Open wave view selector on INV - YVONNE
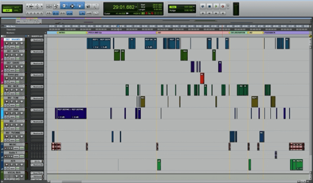The width and height of the screenshot is (313, 183). pyautogui.click(x=12, y=141)
